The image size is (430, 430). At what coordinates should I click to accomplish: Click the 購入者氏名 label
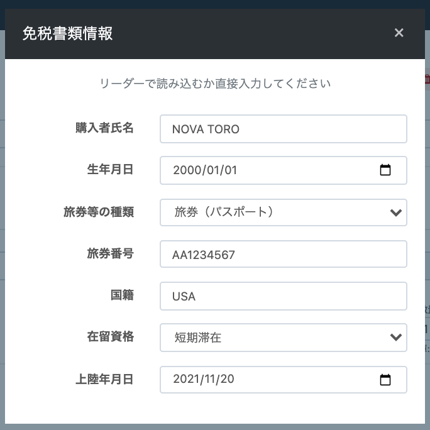[104, 128]
